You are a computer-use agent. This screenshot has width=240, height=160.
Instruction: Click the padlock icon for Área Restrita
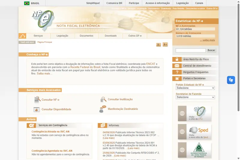(x=177, y=59)
